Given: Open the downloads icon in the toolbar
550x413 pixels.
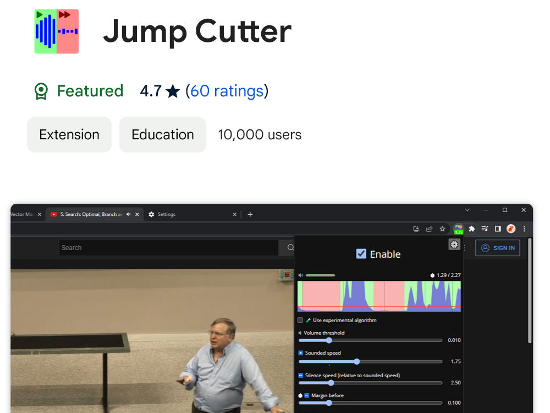Looking at the screenshot, I should [x=416, y=229].
